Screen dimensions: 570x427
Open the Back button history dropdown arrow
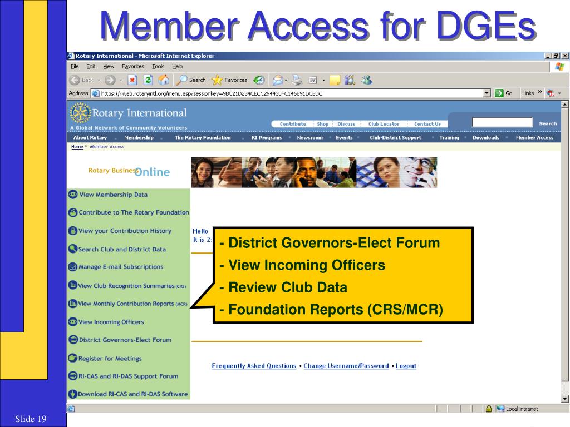click(99, 80)
